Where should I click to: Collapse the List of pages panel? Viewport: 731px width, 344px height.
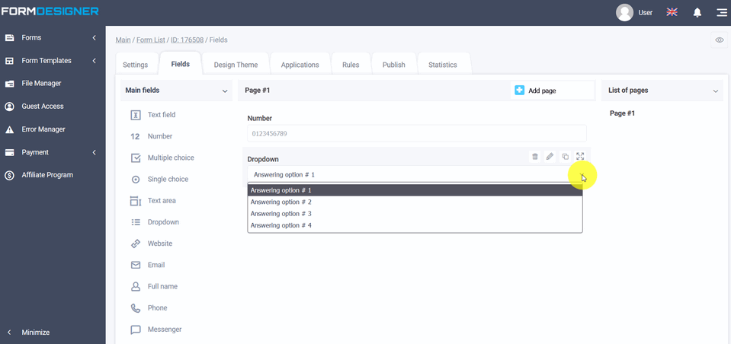point(715,91)
